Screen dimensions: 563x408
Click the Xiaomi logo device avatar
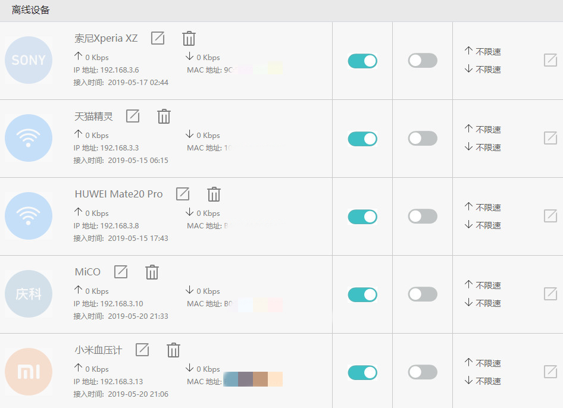(29, 372)
